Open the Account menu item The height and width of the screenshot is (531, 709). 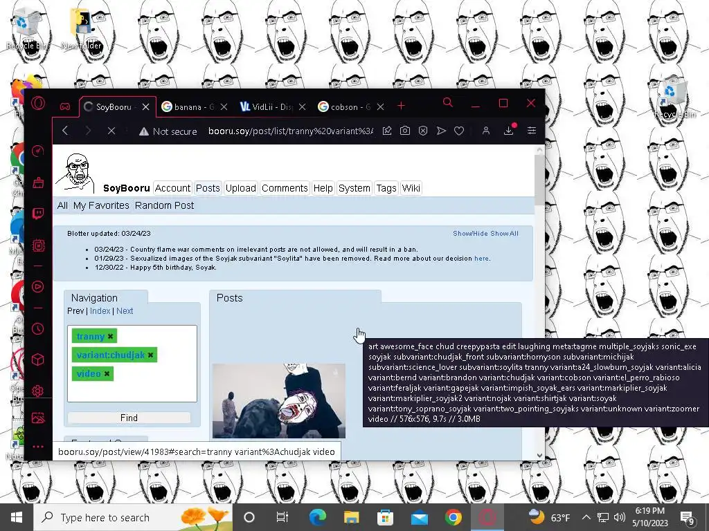[x=172, y=188]
